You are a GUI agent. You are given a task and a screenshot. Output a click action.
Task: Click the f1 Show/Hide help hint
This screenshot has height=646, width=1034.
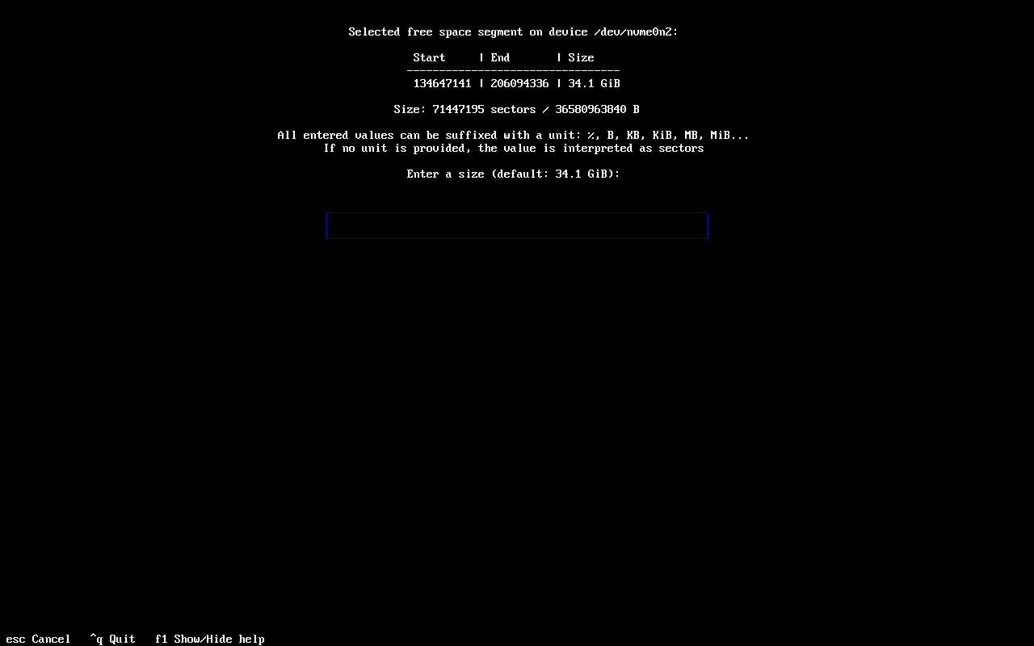coord(210,639)
